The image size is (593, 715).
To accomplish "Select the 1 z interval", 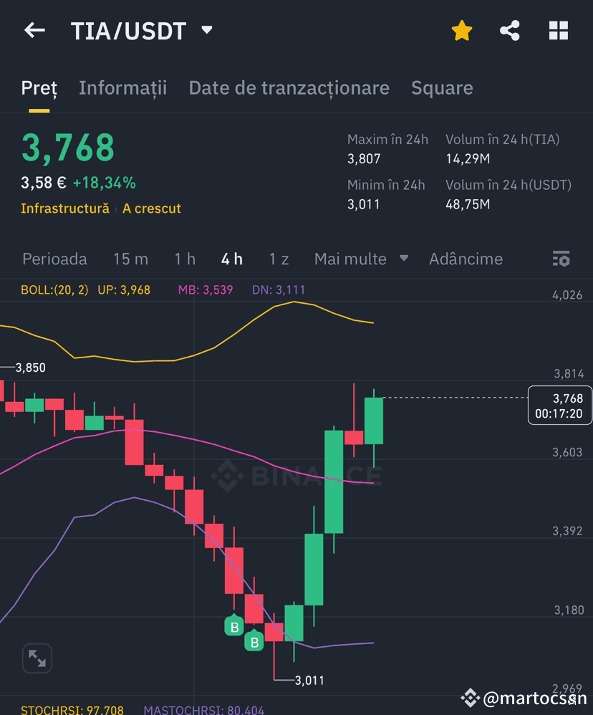I will [x=279, y=259].
